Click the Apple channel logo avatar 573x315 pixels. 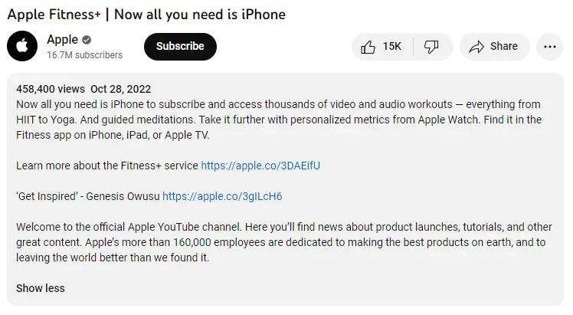(x=23, y=46)
